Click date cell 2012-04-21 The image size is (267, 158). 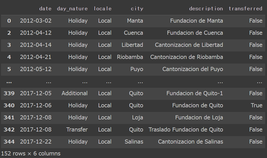(x=36, y=57)
